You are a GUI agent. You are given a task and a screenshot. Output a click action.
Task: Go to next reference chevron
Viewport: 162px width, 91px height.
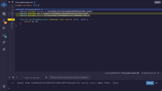tap(158, 73)
